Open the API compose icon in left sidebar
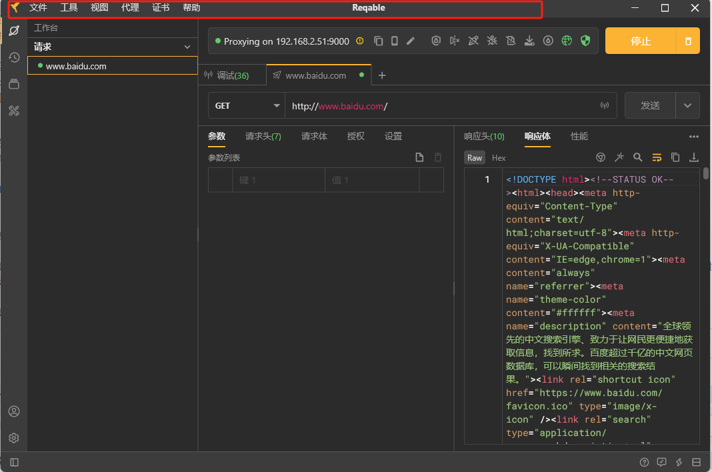712x472 pixels. pyautogui.click(x=14, y=31)
